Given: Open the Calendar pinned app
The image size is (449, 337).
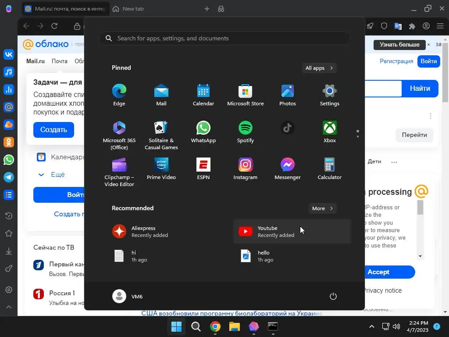Looking at the screenshot, I should (x=203, y=95).
